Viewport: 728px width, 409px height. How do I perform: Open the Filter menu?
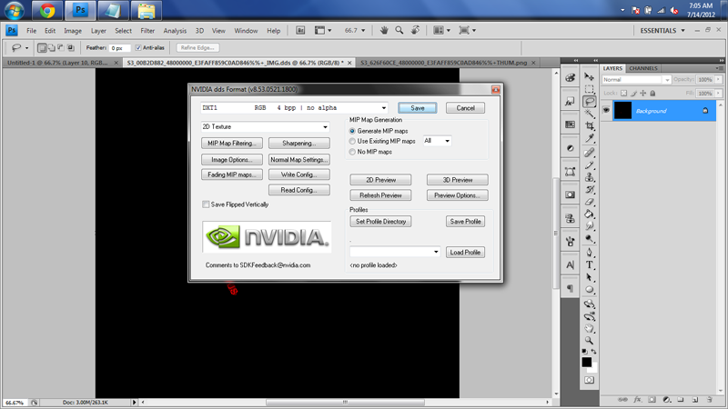coord(147,31)
